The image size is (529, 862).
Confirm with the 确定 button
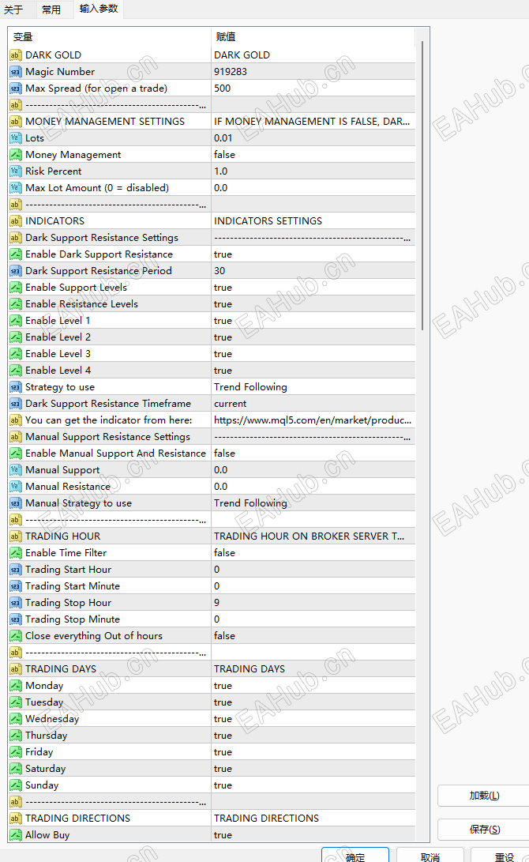click(x=355, y=856)
